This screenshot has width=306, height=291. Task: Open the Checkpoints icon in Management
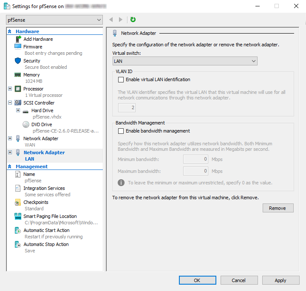click(x=18, y=202)
